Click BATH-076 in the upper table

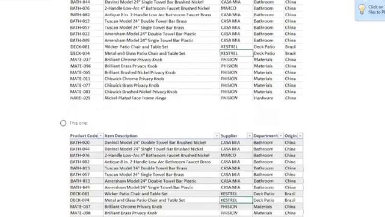[80, 8]
